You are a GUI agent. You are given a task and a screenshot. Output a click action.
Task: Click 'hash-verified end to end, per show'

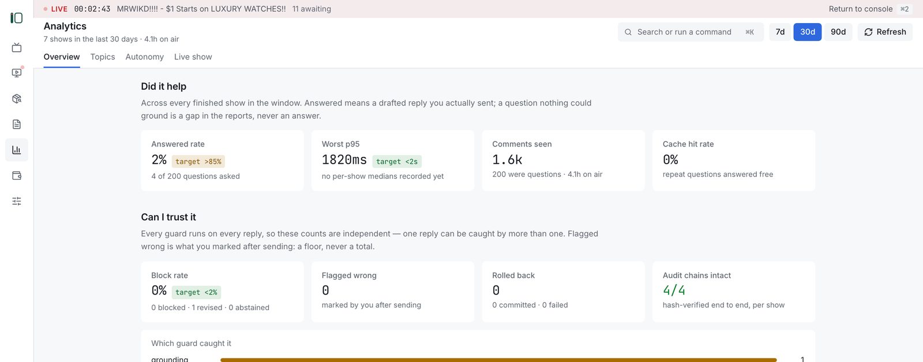pos(723,305)
